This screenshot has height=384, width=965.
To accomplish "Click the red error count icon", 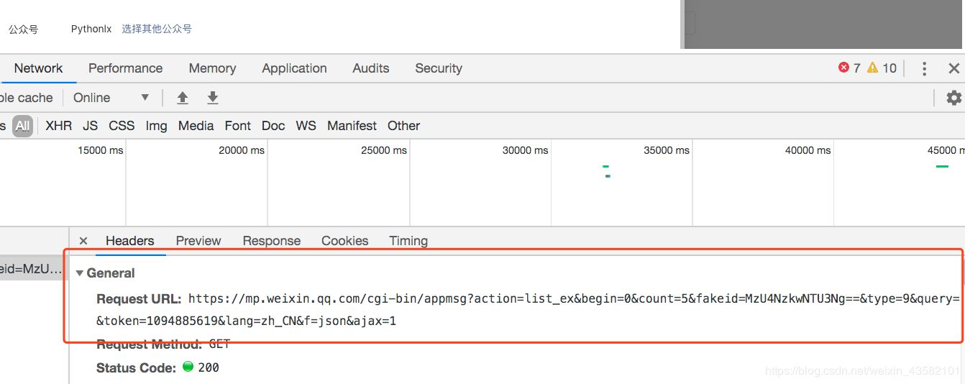I will click(844, 68).
